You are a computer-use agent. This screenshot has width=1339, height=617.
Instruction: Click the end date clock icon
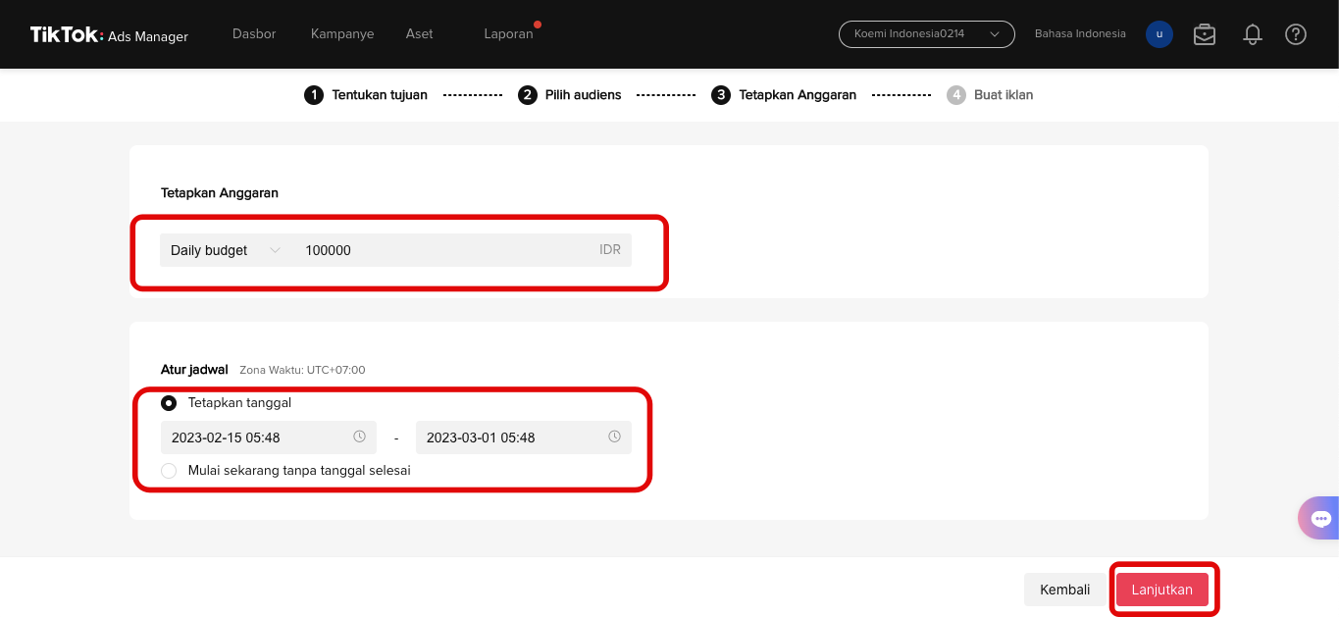pos(614,437)
